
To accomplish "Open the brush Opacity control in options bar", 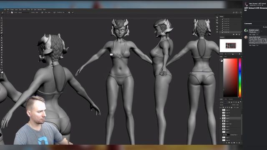I will coord(37,12).
